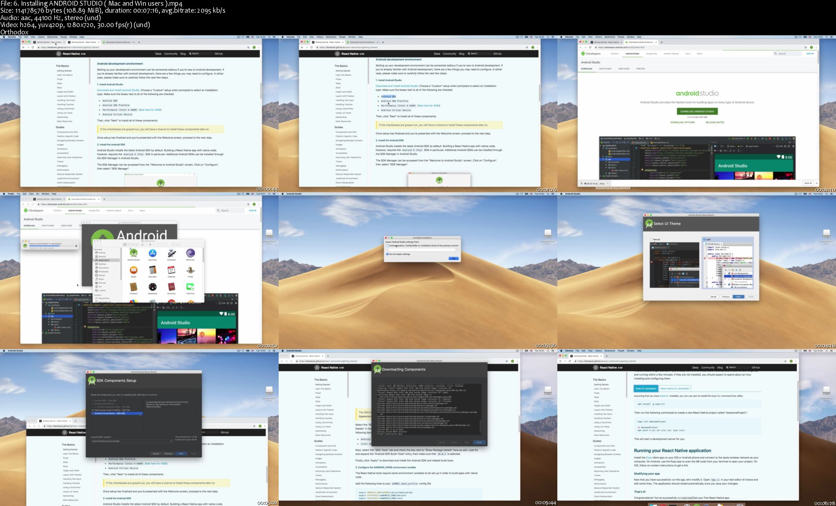Open the Calendar app icon in Finder
This screenshot has width=836, height=506.
click(171, 270)
